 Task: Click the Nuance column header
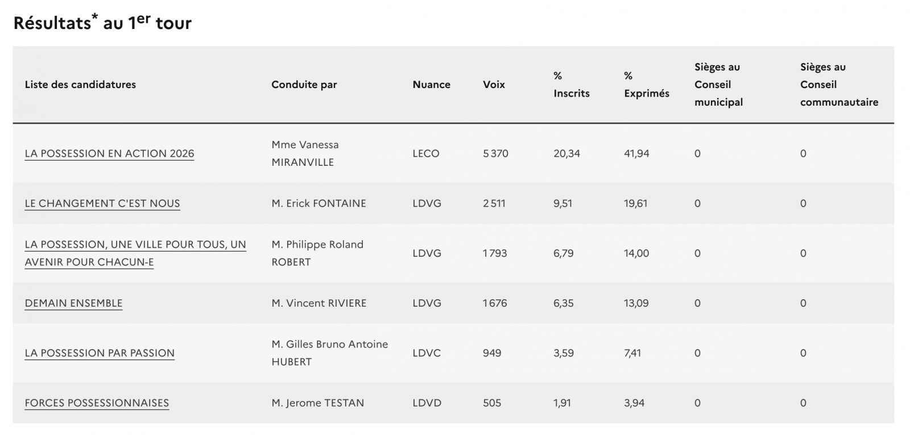(431, 85)
